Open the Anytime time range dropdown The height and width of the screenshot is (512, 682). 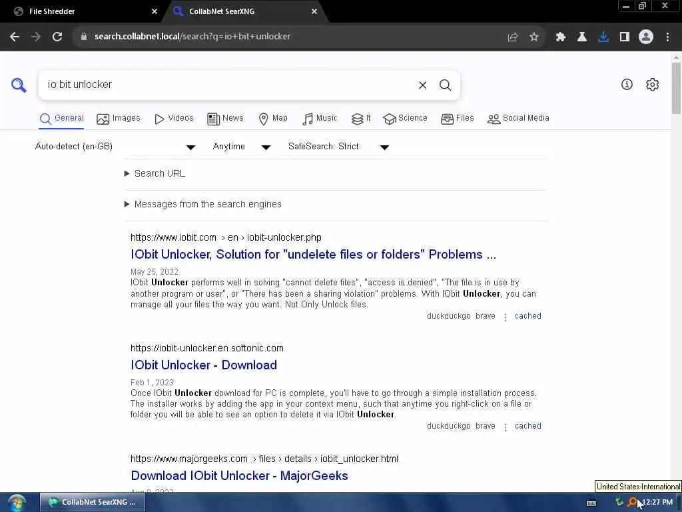(x=242, y=147)
